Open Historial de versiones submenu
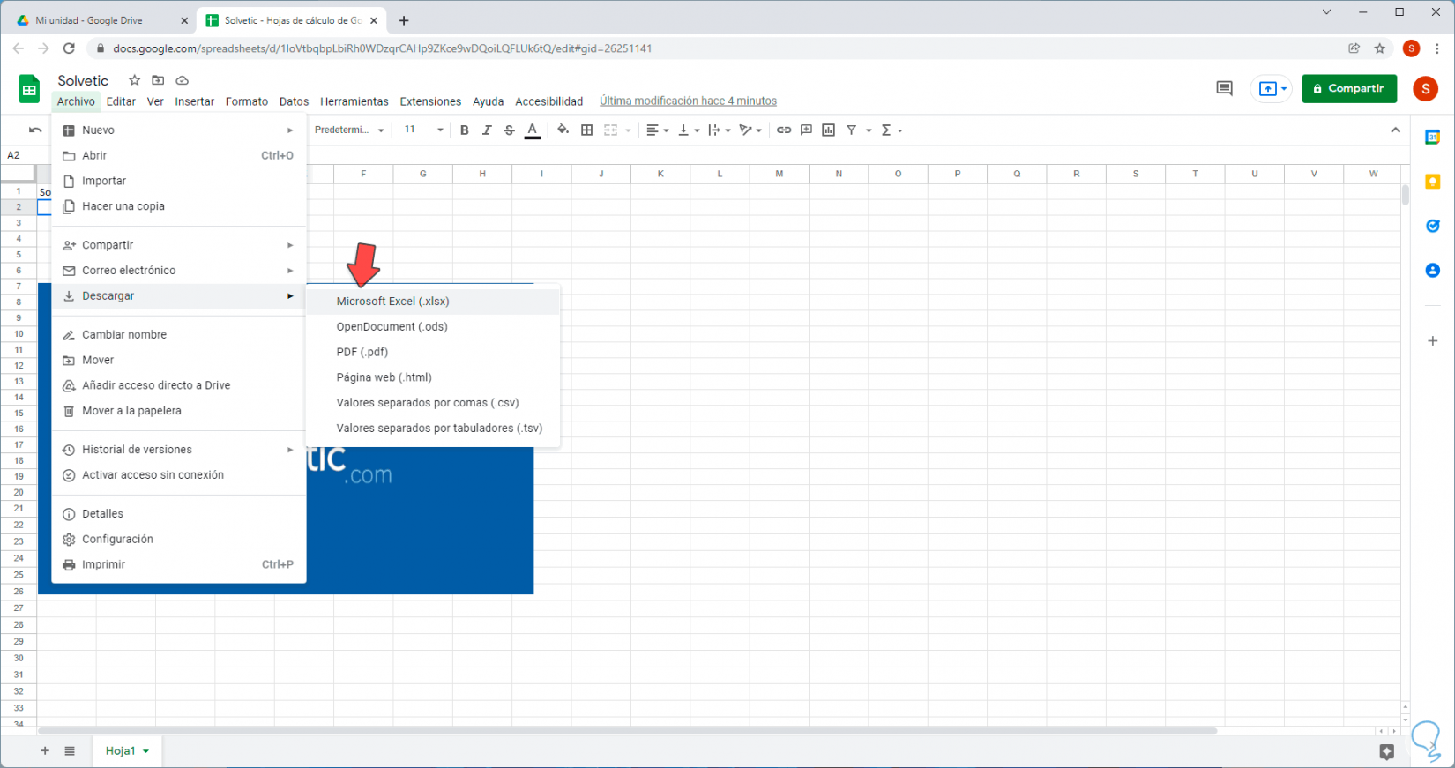This screenshot has width=1455, height=768. (x=179, y=450)
